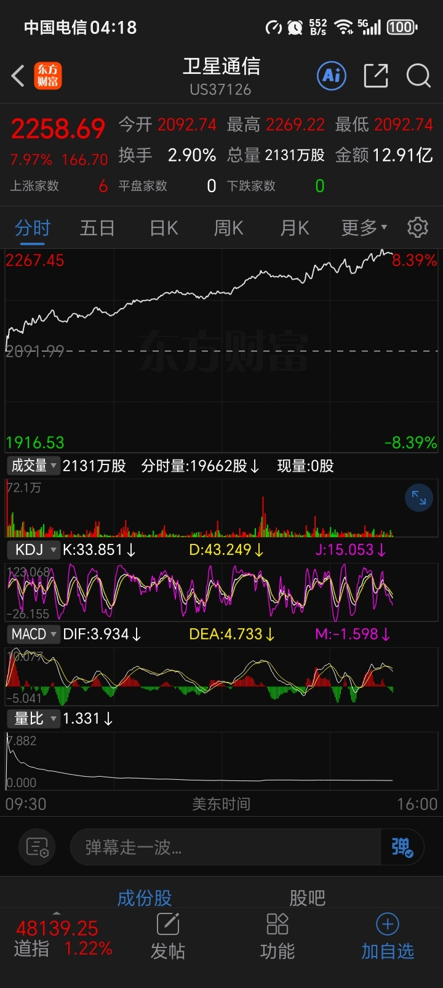This screenshot has width=443, height=988.
Task: Open the search magnifier icon
Action: point(418,76)
